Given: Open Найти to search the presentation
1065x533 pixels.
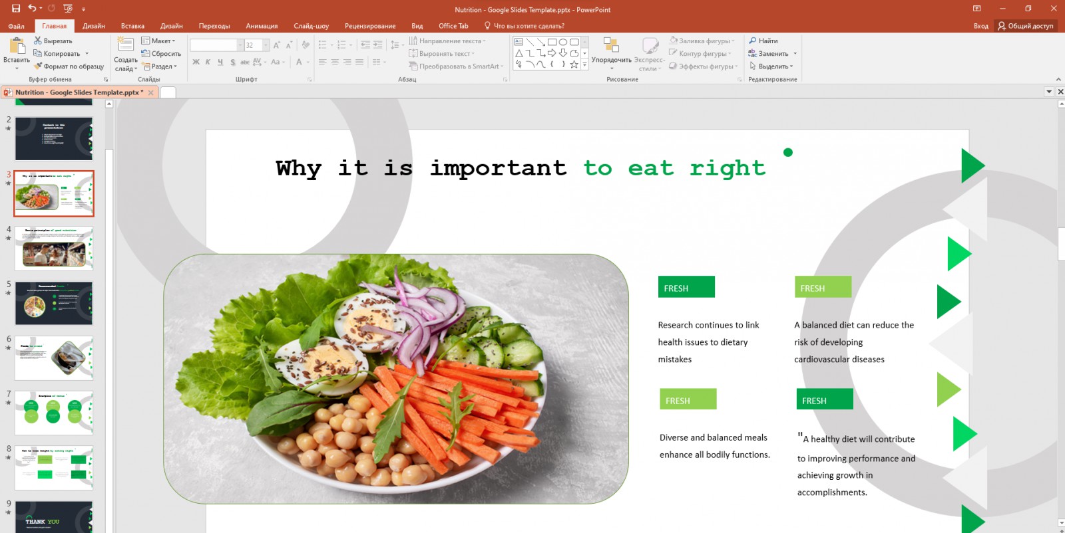Looking at the screenshot, I should point(763,41).
